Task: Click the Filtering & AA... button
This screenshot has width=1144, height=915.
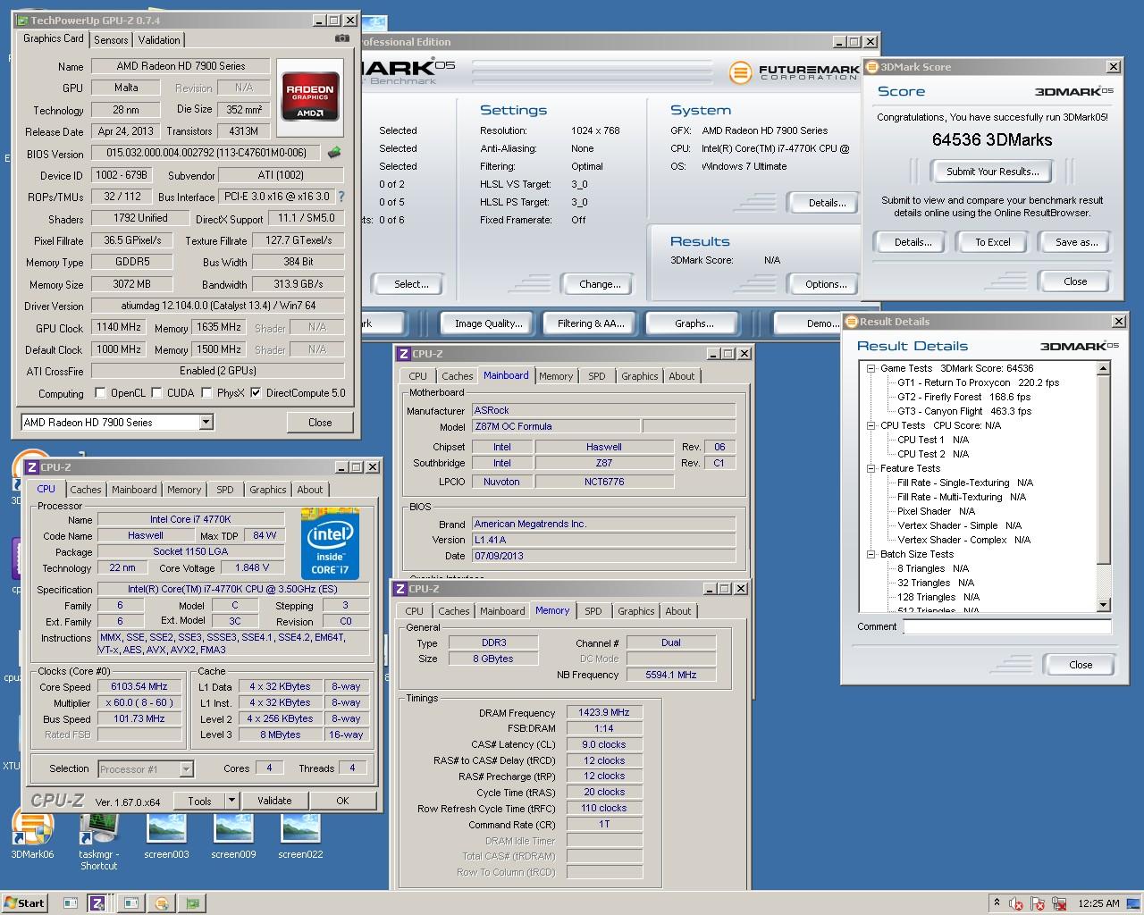Action: coord(591,323)
